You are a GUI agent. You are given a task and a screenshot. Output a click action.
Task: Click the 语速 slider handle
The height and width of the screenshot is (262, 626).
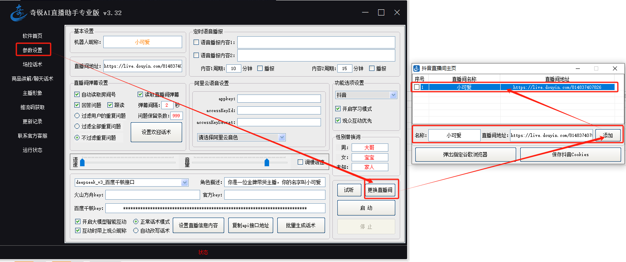pyautogui.click(x=82, y=163)
